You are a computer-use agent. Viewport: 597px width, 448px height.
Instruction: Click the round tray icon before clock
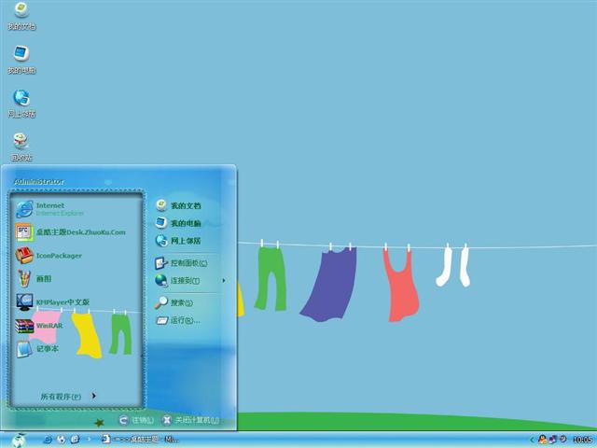point(562,439)
